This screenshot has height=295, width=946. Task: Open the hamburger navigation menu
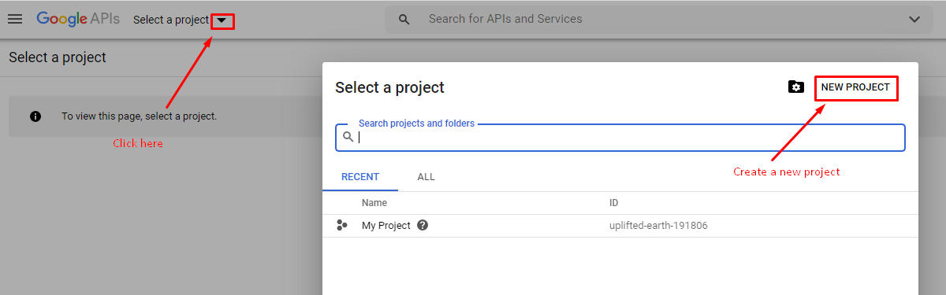[x=15, y=19]
